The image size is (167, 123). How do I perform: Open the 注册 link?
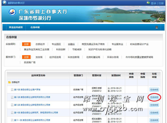161,3
